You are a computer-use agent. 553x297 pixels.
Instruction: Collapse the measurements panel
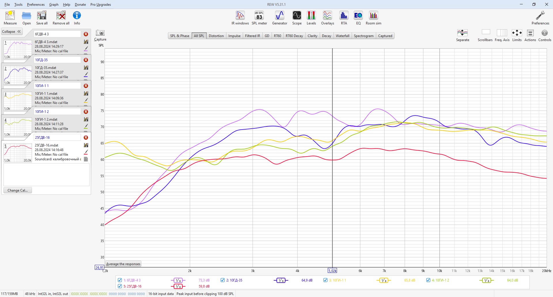[x=12, y=32]
